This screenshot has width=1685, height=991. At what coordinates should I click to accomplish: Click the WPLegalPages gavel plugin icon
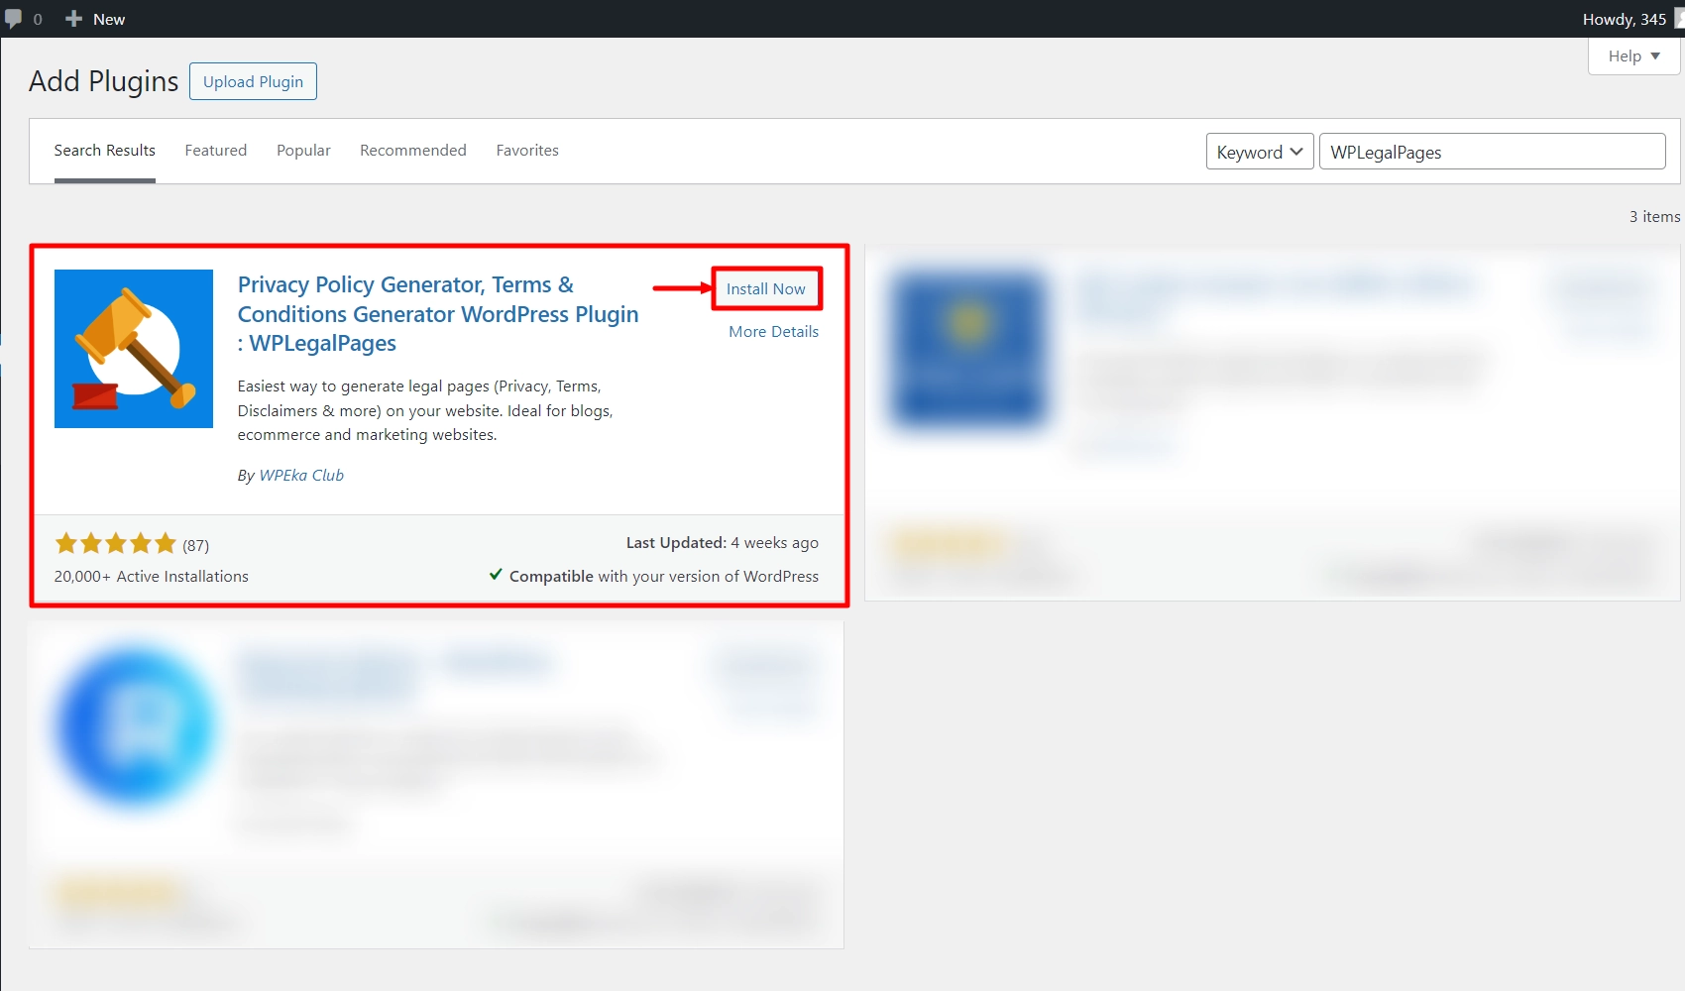(133, 348)
